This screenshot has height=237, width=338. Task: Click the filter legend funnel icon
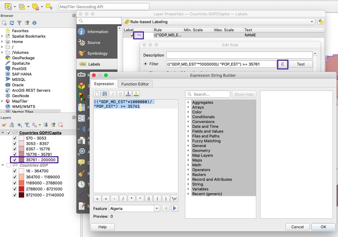27,125
